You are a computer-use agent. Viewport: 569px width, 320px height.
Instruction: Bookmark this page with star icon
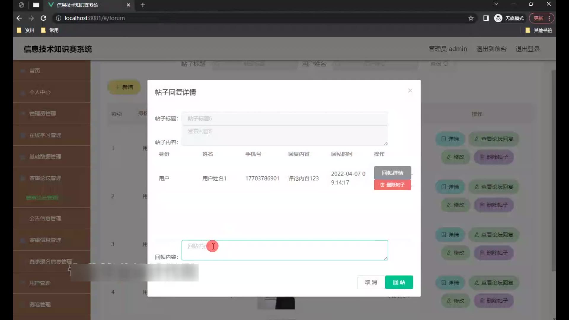pyautogui.click(x=471, y=18)
